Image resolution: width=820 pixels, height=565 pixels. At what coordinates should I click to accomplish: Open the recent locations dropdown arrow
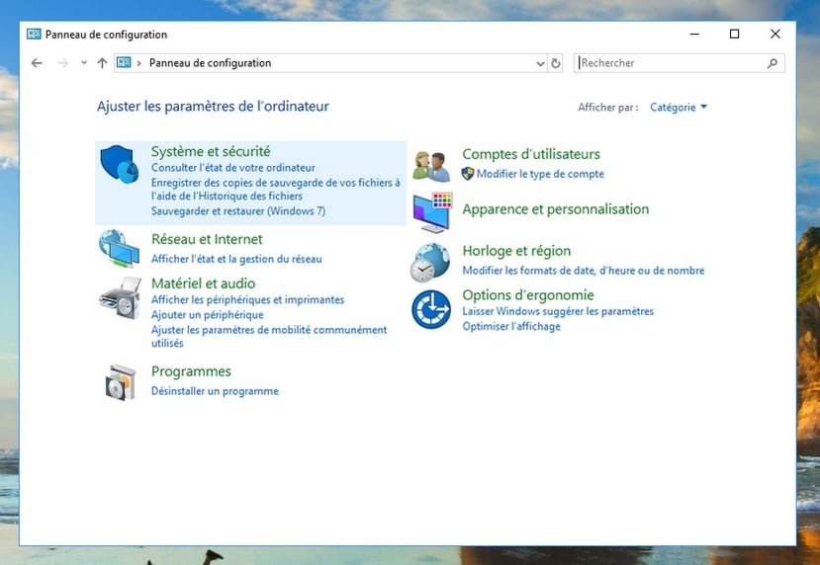pyautogui.click(x=84, y=63)
